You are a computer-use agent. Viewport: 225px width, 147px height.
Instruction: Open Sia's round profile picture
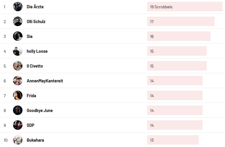tap(18, 36)
